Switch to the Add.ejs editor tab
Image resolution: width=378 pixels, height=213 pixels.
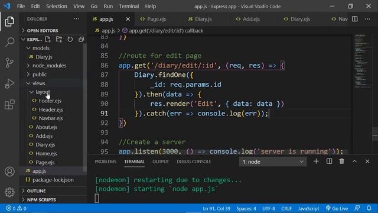(x=251, y=19)
